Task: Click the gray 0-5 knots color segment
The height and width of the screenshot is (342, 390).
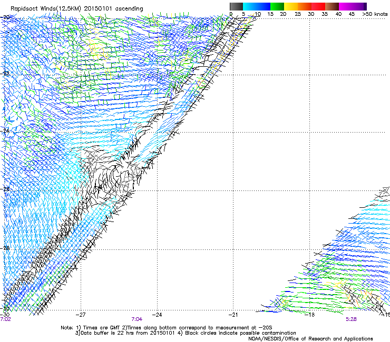Action: [236, 6]
